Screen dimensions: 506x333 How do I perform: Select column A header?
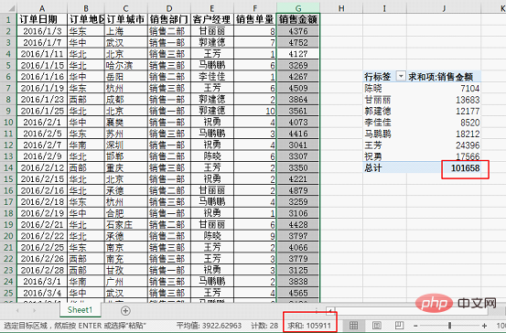(42, 8)
